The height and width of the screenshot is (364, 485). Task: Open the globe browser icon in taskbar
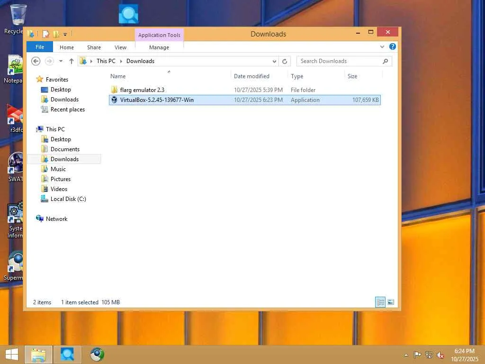click(x=97, y=355)
